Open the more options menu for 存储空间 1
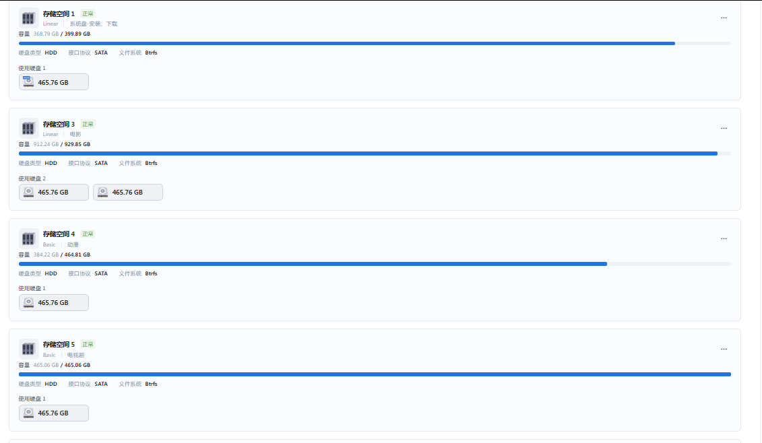 pos(724,18)
